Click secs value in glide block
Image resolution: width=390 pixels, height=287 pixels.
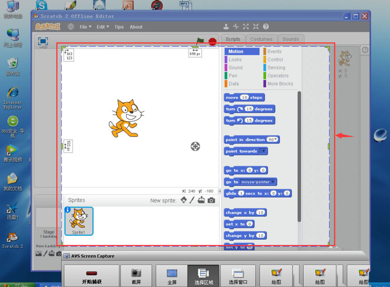(241, 193)
